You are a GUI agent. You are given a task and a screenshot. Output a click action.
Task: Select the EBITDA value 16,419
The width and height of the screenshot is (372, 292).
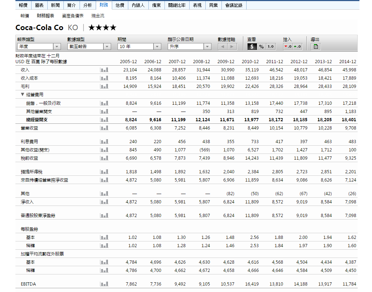252,284
